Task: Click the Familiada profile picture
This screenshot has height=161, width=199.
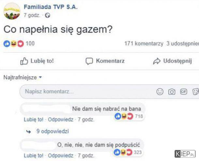Action: pos(12,11)
